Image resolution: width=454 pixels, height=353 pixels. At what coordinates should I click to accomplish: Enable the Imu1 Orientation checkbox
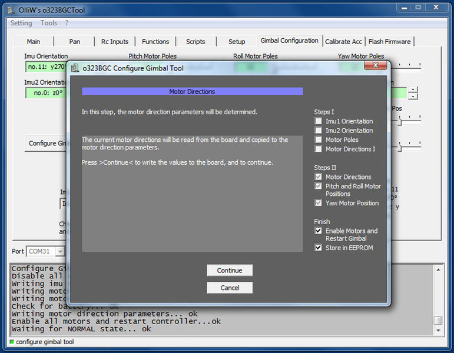[x=319, y=121]
